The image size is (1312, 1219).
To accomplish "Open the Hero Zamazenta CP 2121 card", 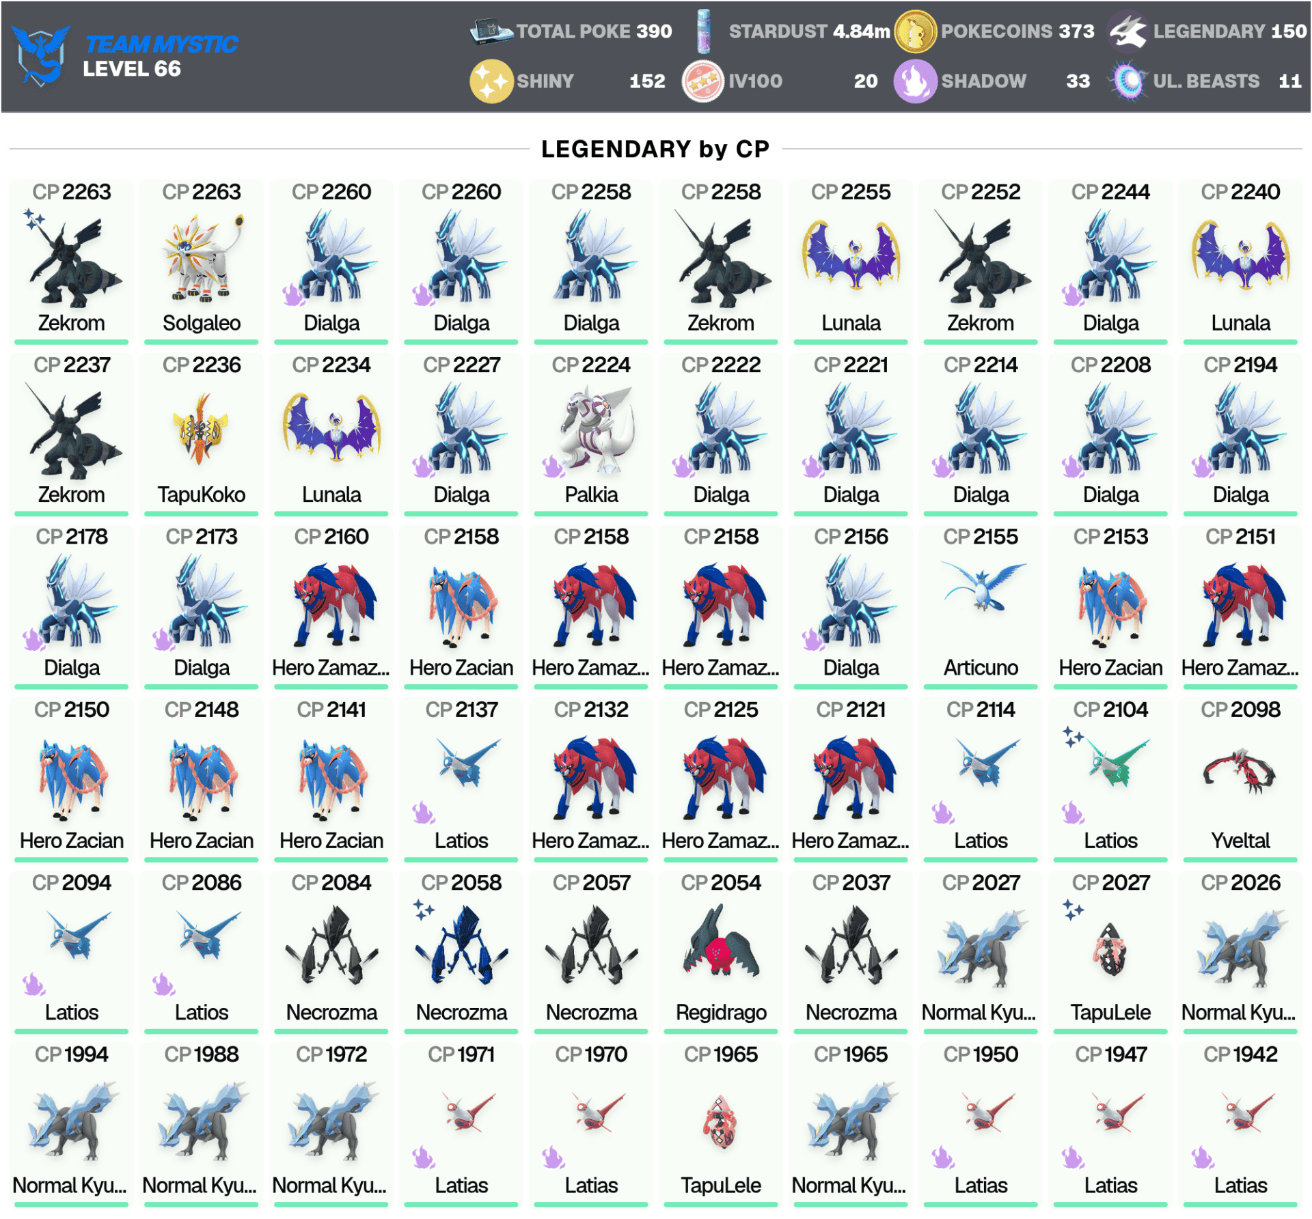I will tap(851, 779).
